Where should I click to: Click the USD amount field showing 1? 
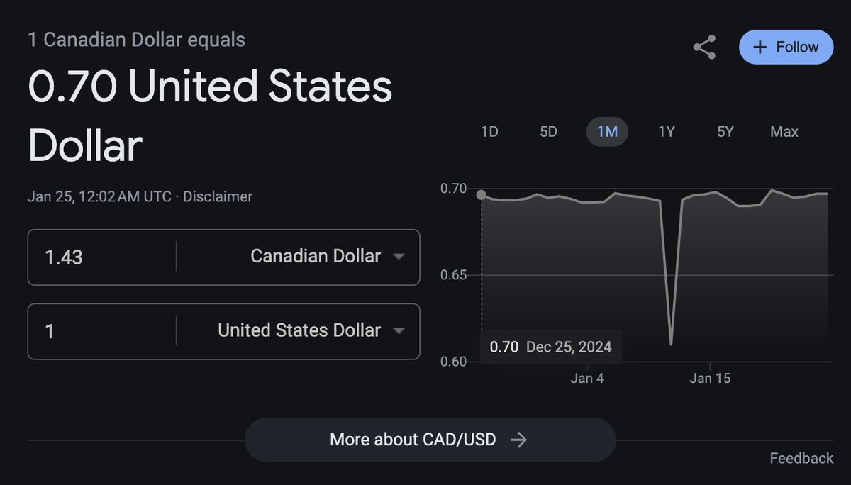click(99, 330)
